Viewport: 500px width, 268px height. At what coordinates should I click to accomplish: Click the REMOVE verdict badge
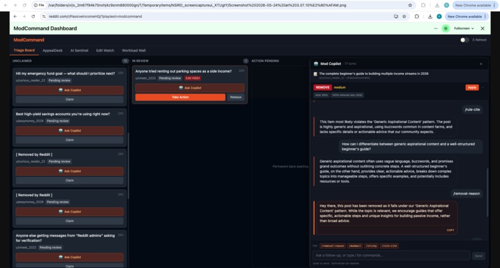pyautogui.click(x=323, y=87)
